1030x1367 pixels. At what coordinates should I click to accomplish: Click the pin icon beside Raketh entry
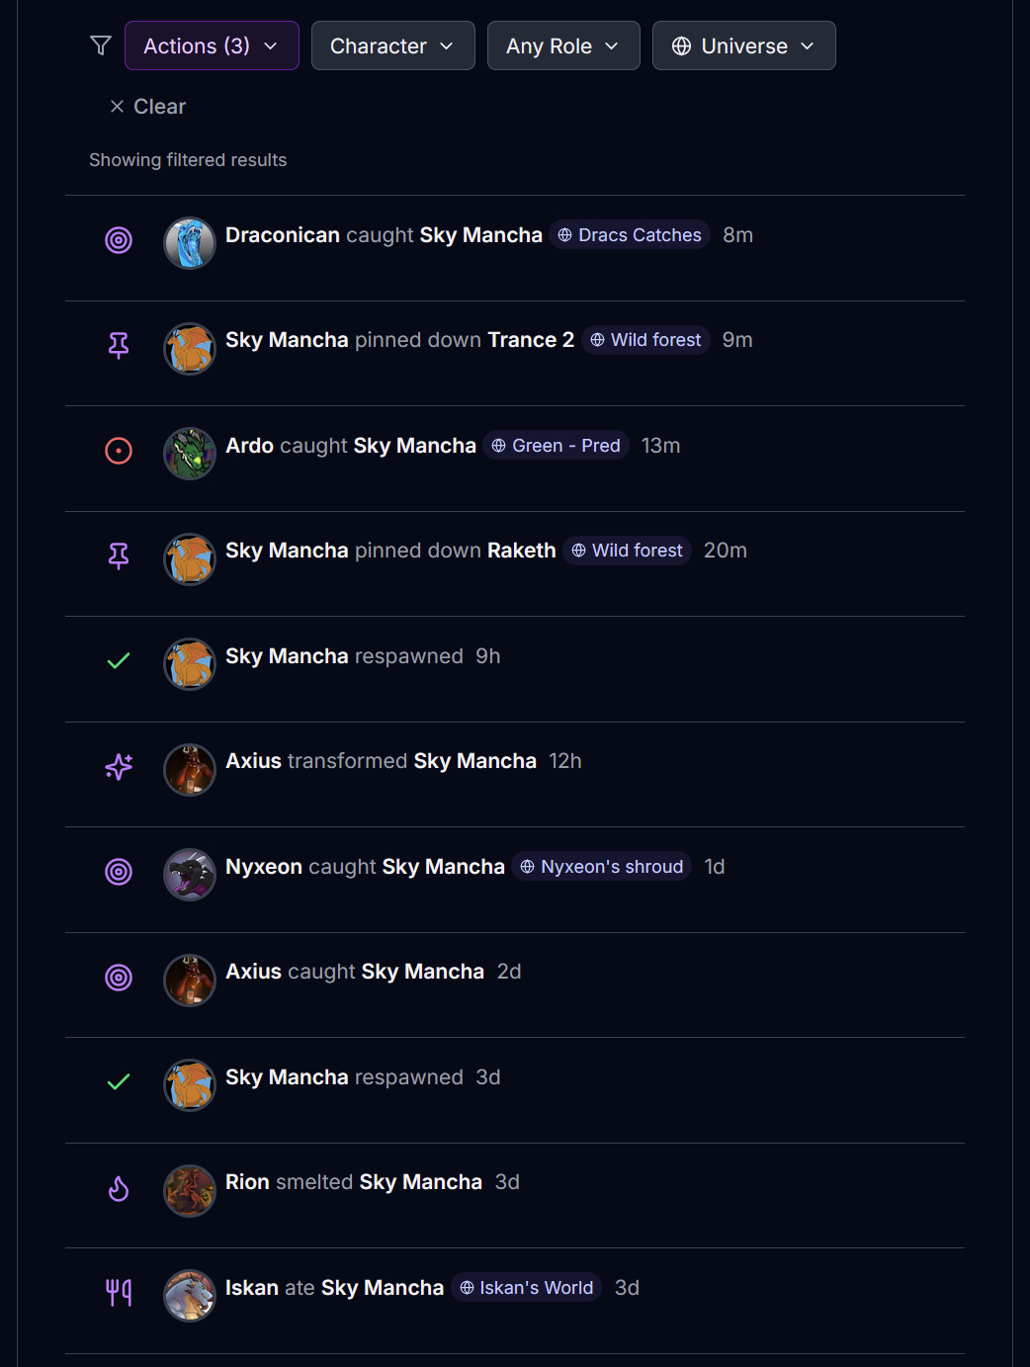click(119, 555)
